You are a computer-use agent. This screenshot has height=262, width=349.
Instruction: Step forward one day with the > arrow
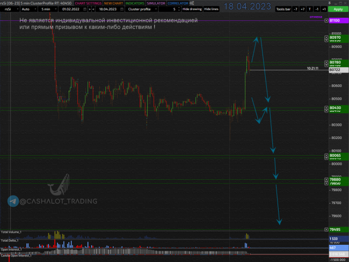coord(90,9)
